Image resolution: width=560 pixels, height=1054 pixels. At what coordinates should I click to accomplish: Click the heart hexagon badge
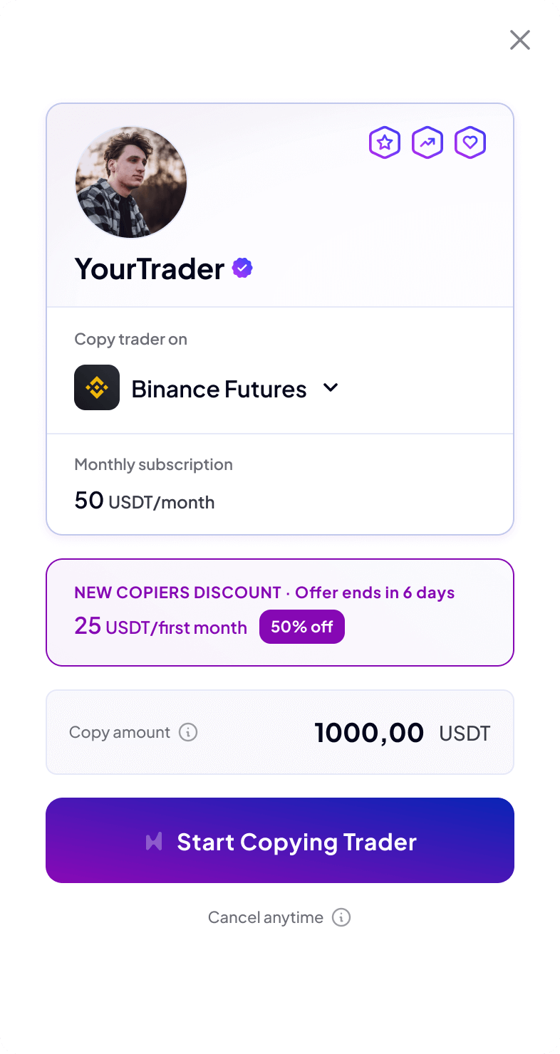470,142
